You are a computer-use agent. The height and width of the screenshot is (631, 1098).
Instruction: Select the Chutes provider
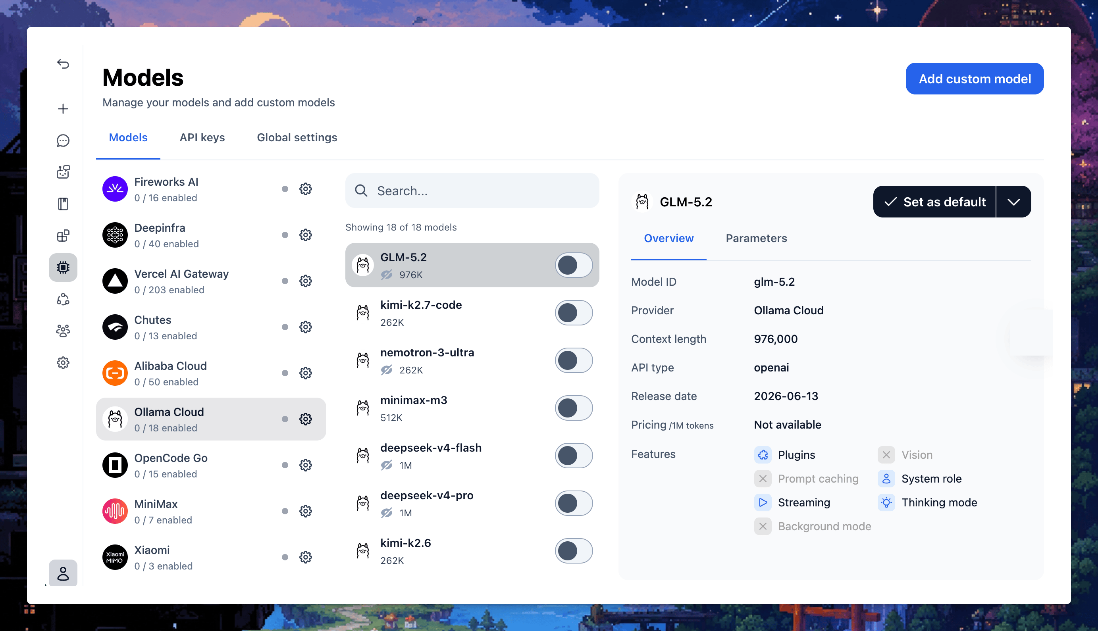click(211, 327)
